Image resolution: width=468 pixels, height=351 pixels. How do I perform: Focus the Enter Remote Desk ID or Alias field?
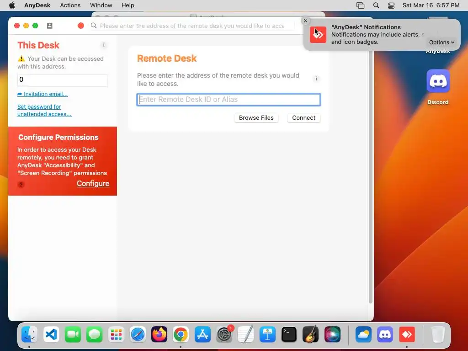[229, 99]
